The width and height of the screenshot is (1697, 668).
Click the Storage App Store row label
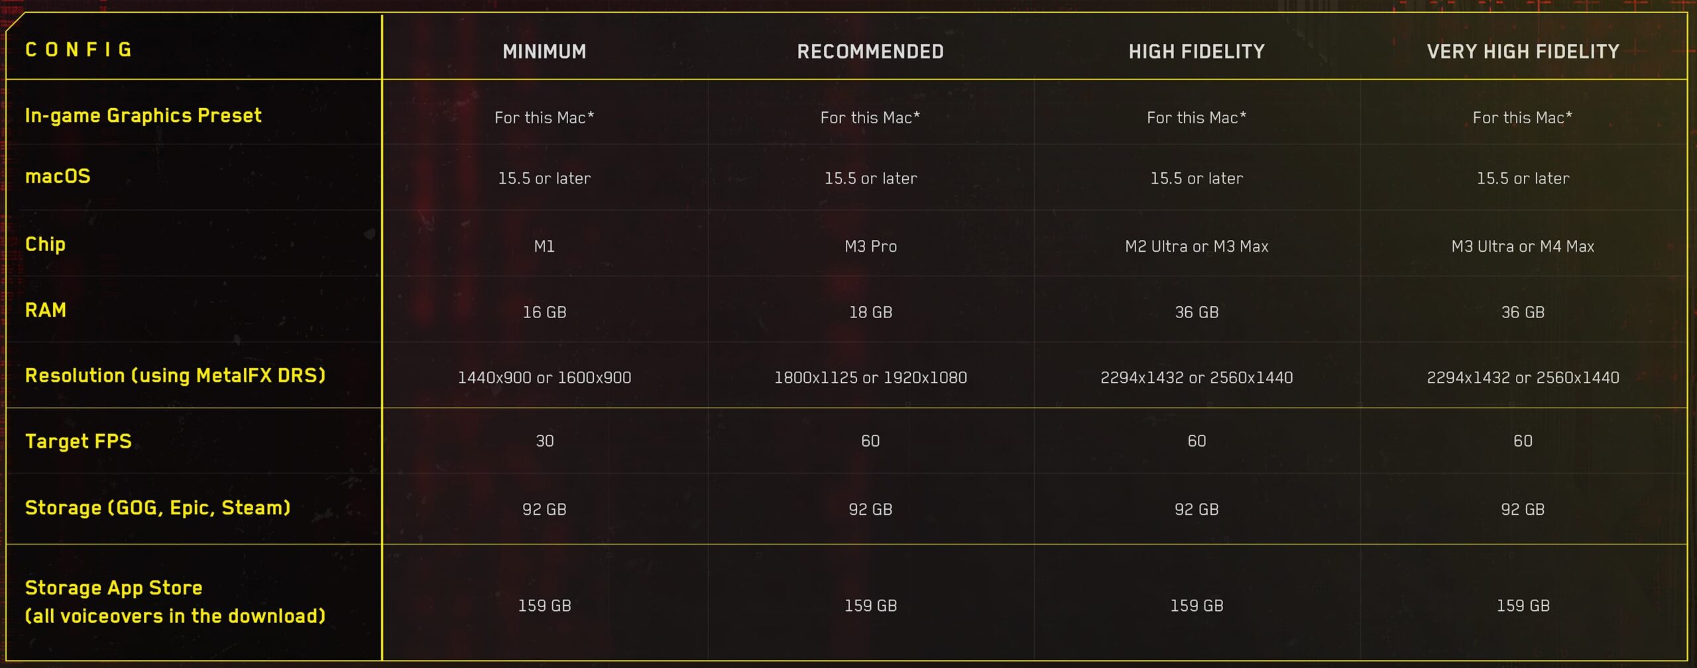click(175, 602)
